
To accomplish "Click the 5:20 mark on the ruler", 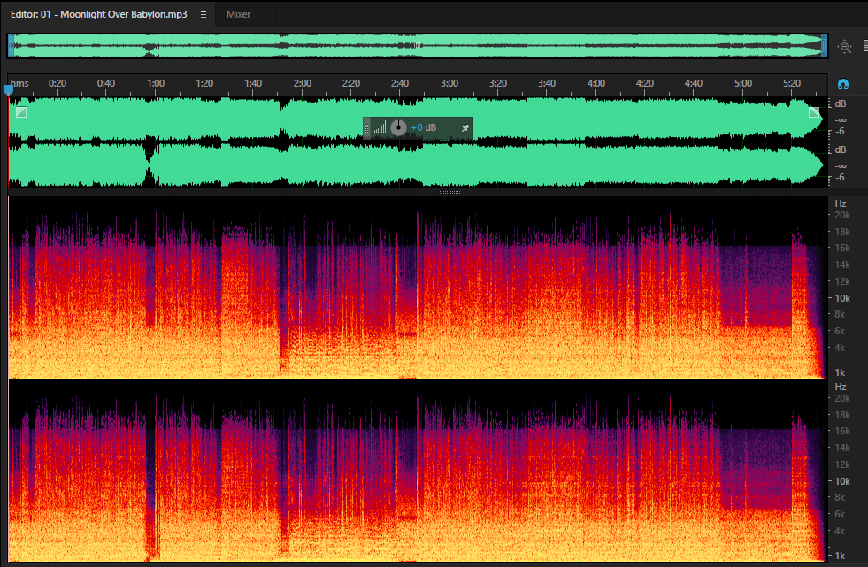I will tap(792, 83).
